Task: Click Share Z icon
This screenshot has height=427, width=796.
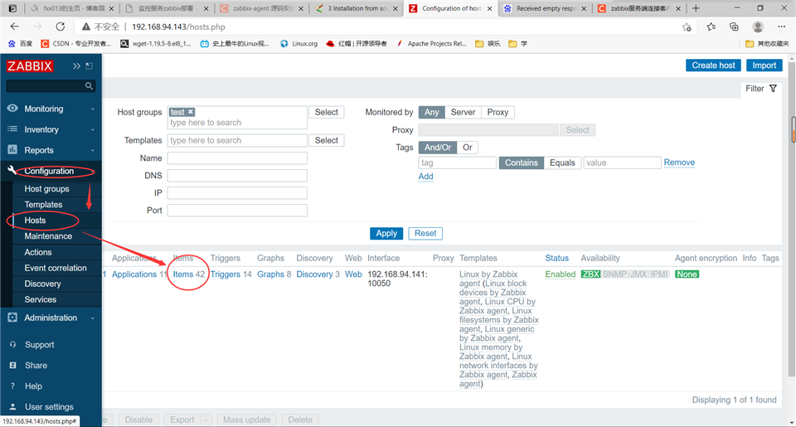Action: tap(12, 365)
